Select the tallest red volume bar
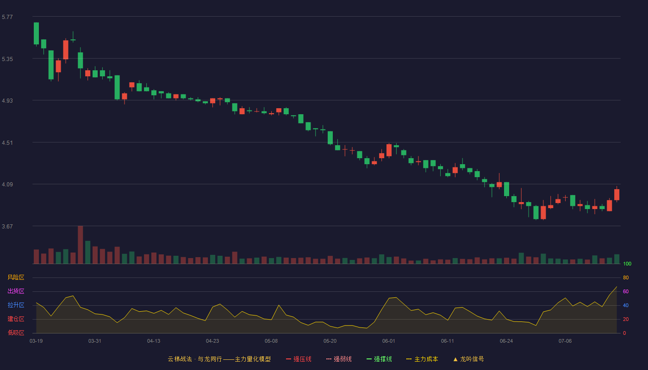 tap(80, 245)
